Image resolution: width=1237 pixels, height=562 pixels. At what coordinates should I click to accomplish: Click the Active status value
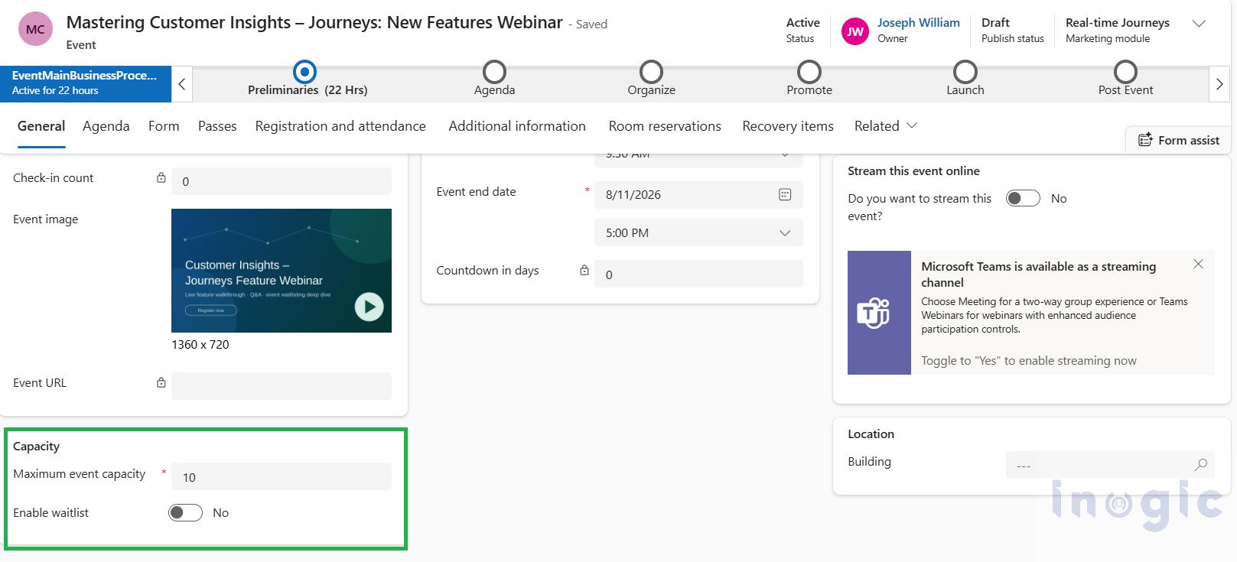(802, 23)
